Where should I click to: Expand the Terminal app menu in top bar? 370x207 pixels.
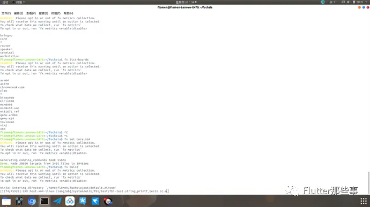tap(18, 2)
